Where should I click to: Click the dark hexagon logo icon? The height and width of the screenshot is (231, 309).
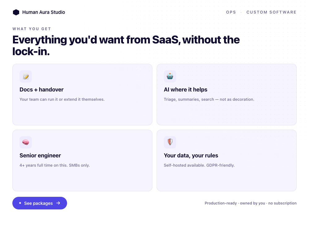[x=16, y=12]
